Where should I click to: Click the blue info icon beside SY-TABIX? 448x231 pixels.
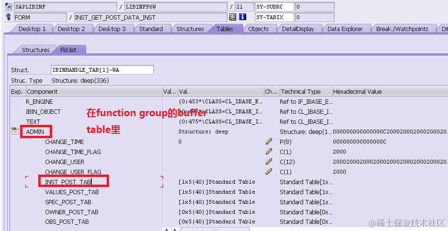[x=242, y=17]
